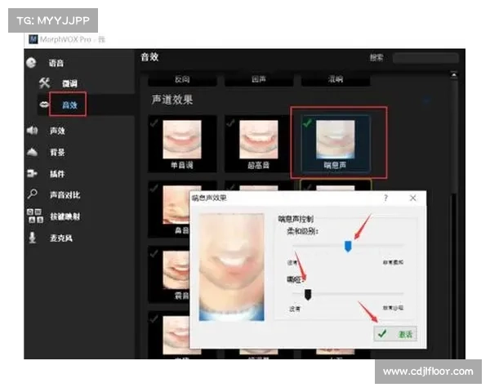This screenshot has width=490, height=392.
Task: Collapse the 声道效果 section arrow
Action: click(x=428, y=100)
